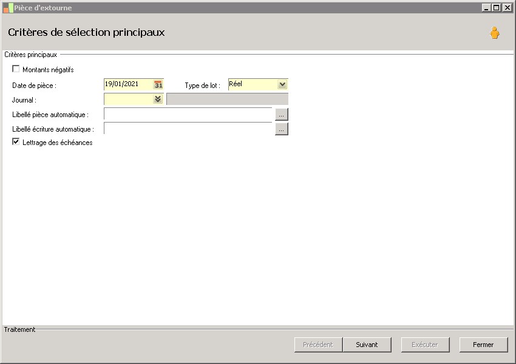Screen dimensions: 516x364
Task: Click the greyed Journal description field
Action: pos(228,99)
